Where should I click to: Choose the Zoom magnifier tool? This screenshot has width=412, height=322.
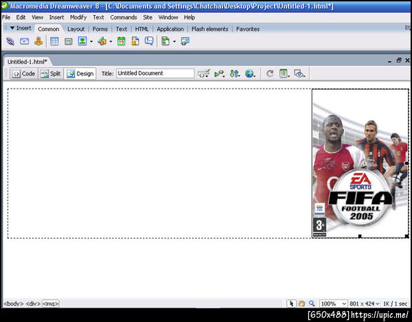click(x=312, y=303)
